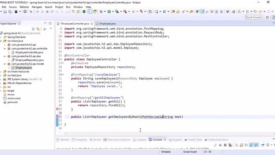The width and height of the screenshot is (275, 155).
Task: Click Collapse All in Project Explorer
Action: pyautogui.click(x=34, y=29)
